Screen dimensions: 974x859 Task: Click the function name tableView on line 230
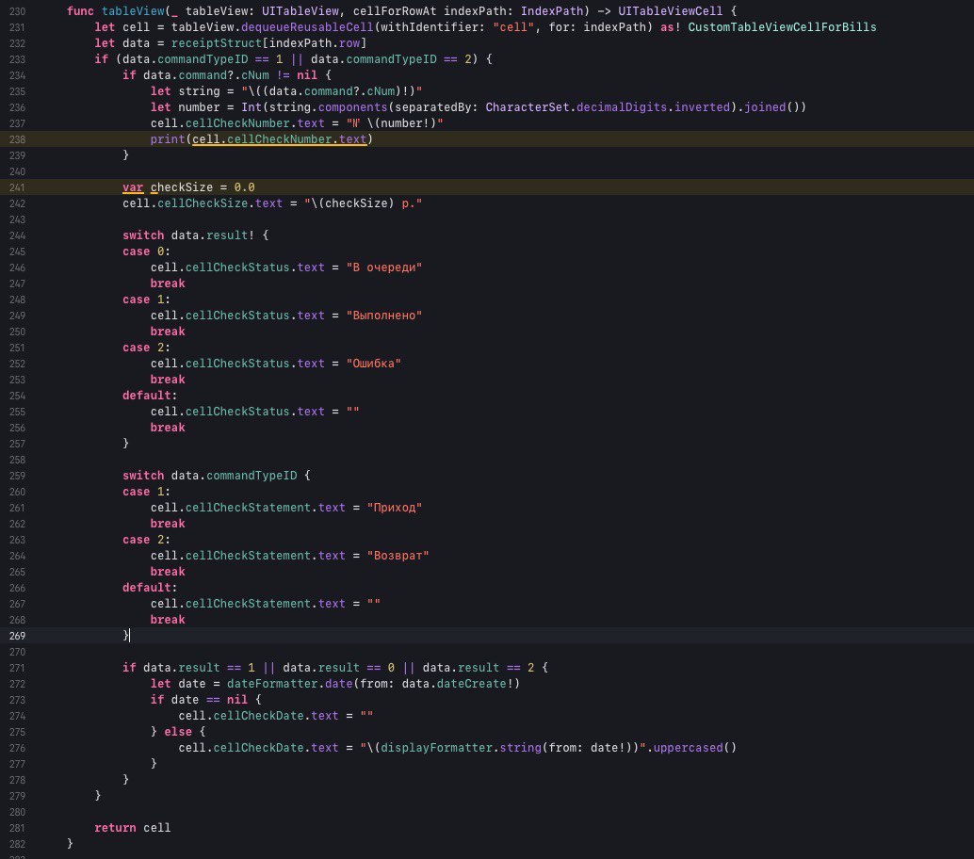[133, 11]
